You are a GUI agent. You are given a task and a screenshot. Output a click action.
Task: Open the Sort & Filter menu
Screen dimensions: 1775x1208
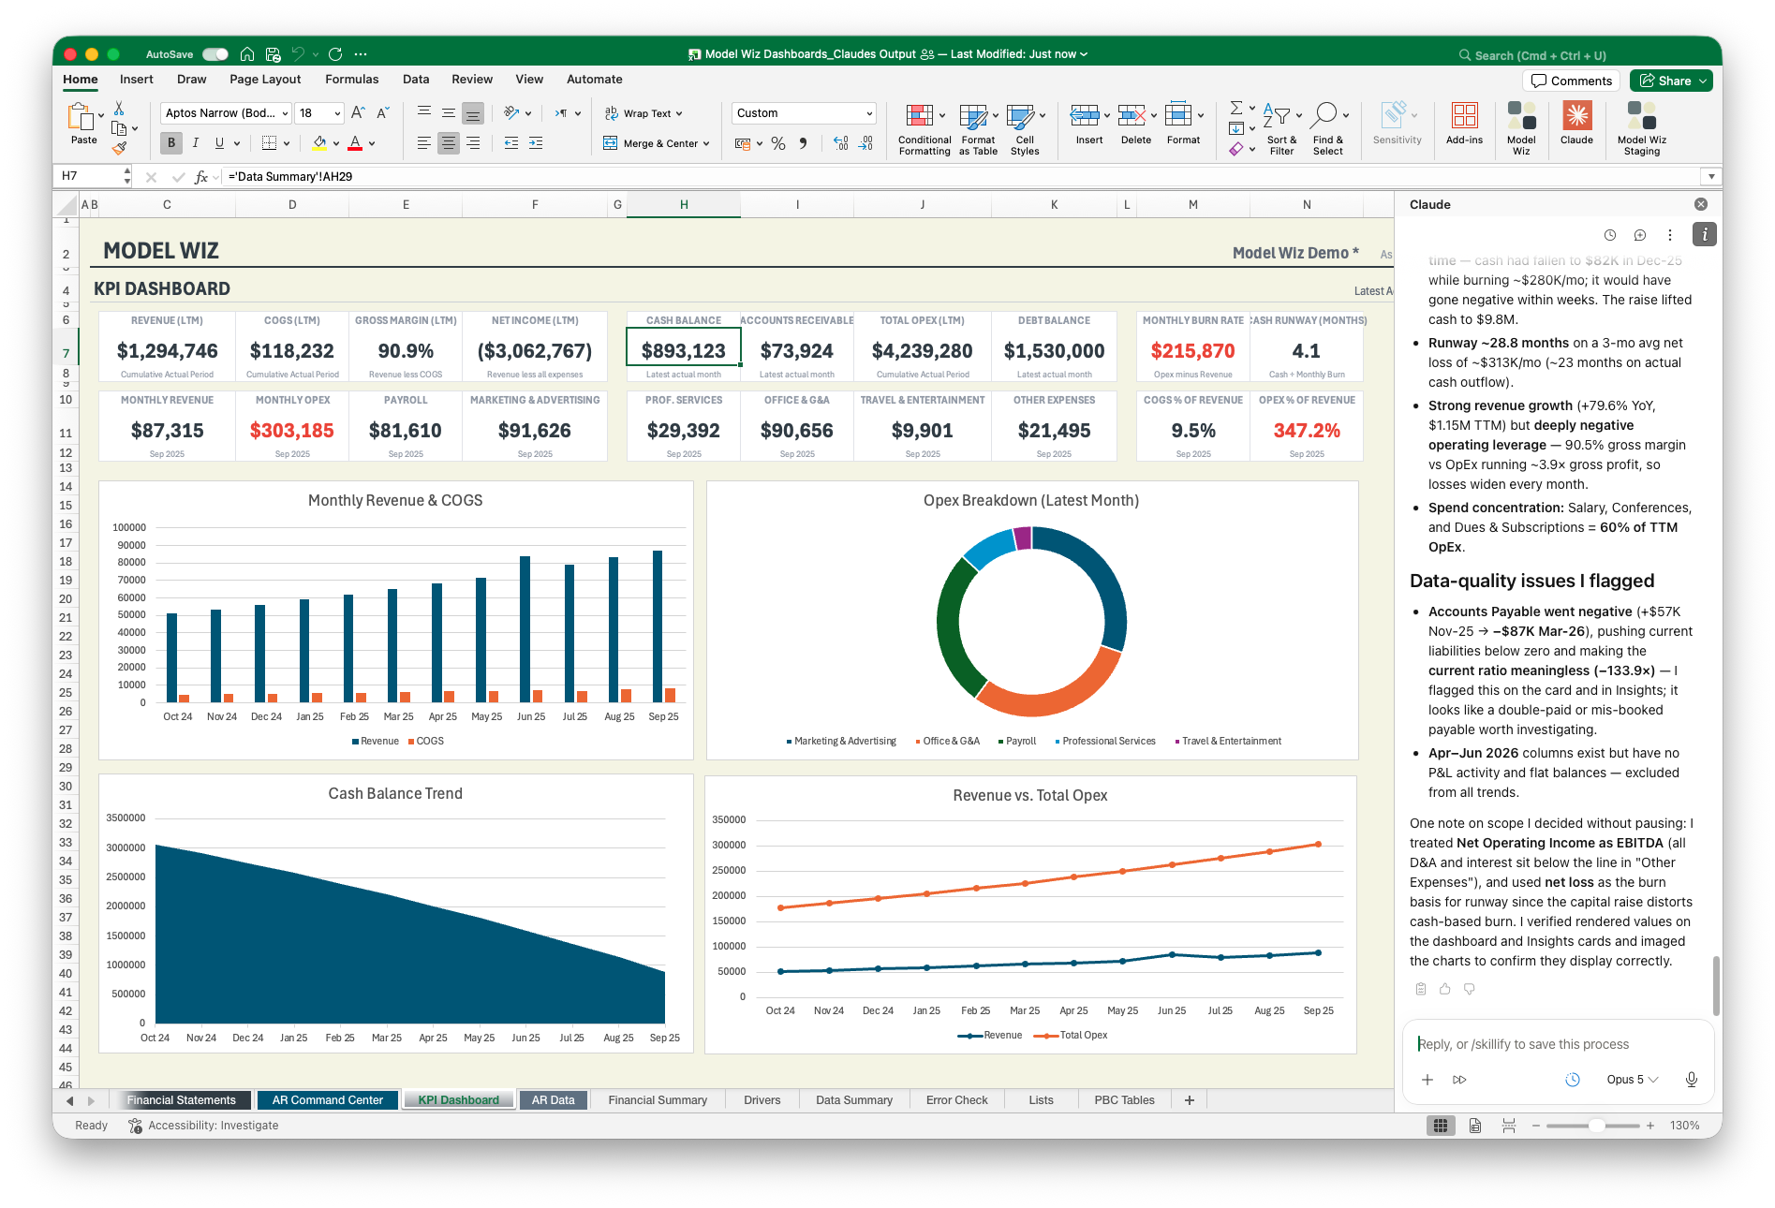pyautogui.click(x=1281, y=129)
